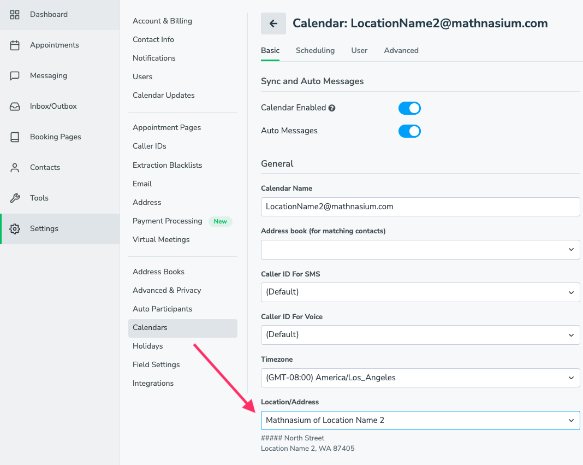Click the Booking Pages book icon
Image resolution: width=583 pixels, height=465 pixels.
15,137
